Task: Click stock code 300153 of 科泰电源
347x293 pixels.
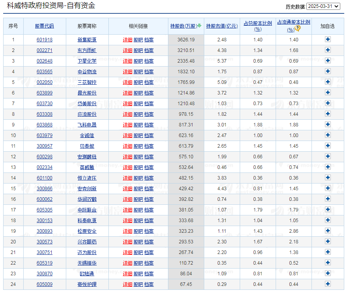Action: [x=44, y=221]
